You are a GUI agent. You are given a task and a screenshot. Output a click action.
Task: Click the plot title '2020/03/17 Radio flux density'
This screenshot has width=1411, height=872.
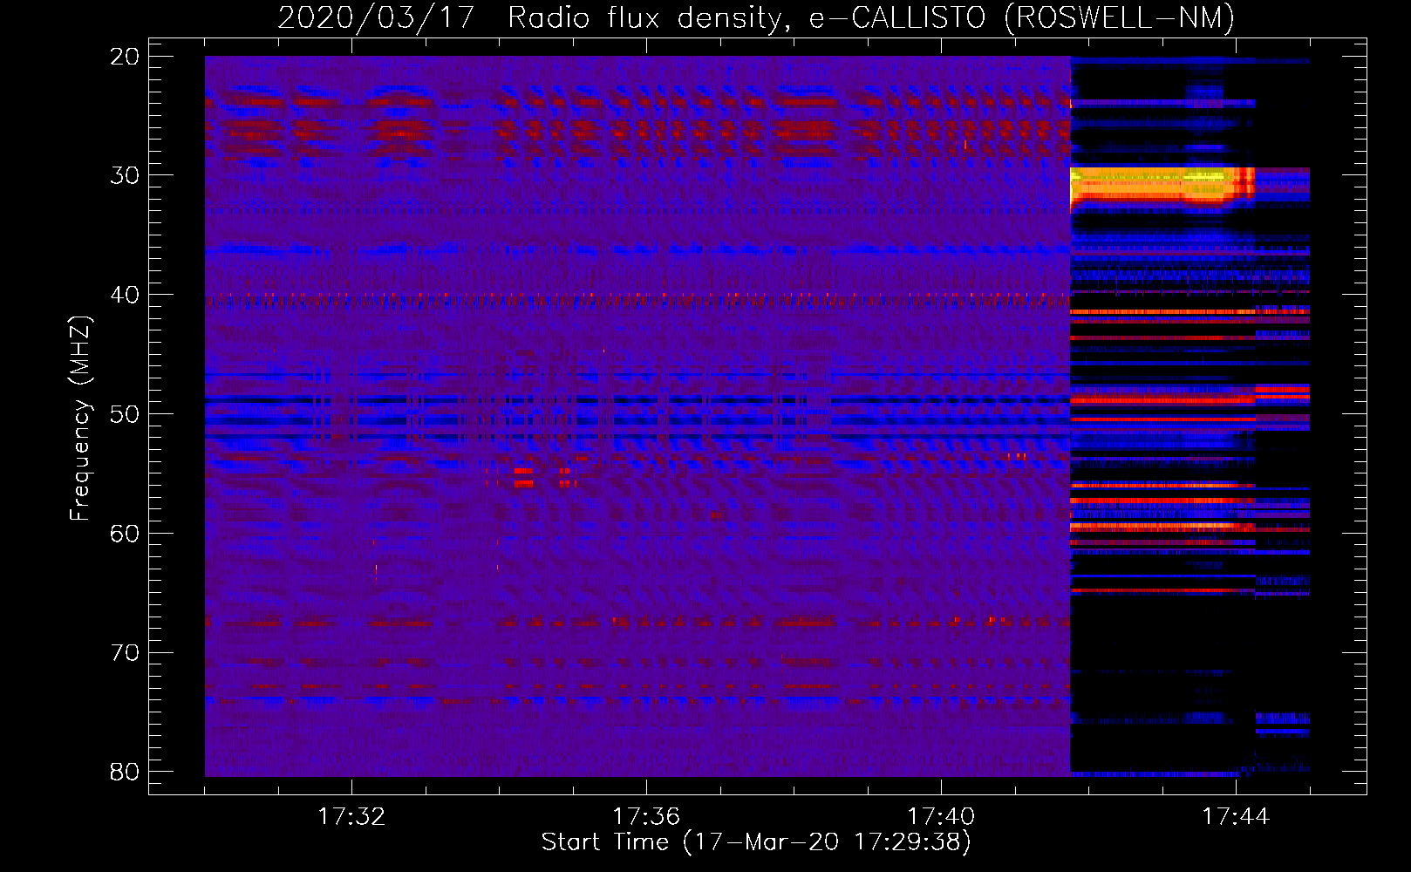pos(755,17)
